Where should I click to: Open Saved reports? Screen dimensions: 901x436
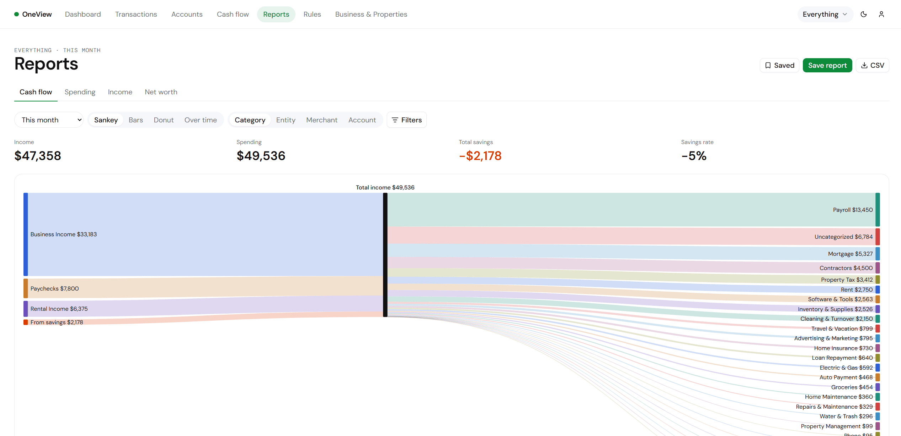point(779,65)
